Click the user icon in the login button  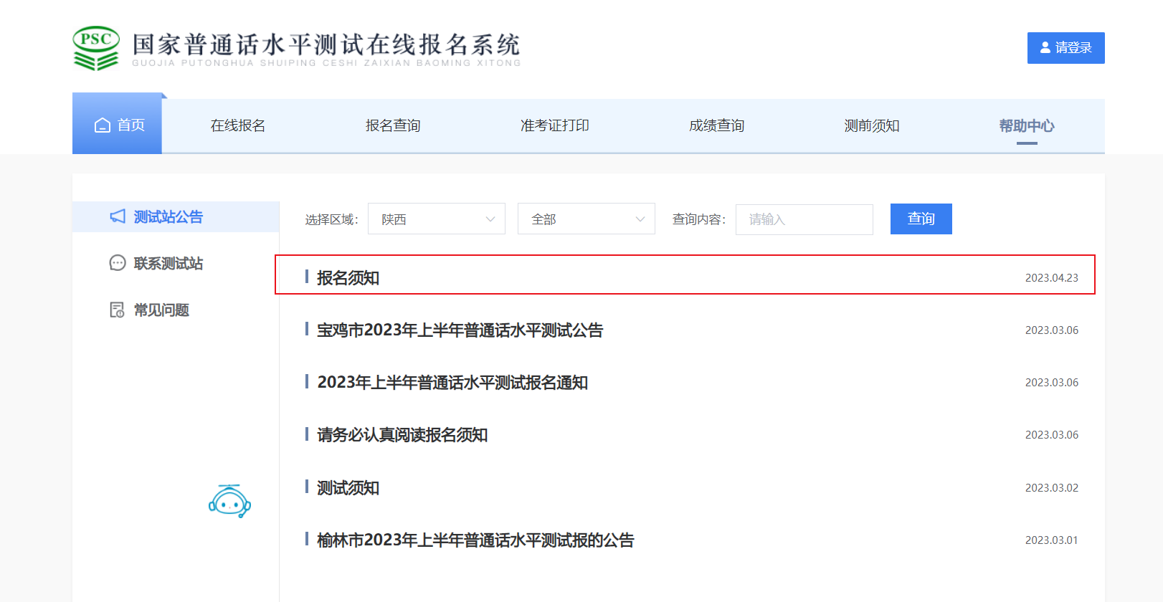coord(1045,47)
